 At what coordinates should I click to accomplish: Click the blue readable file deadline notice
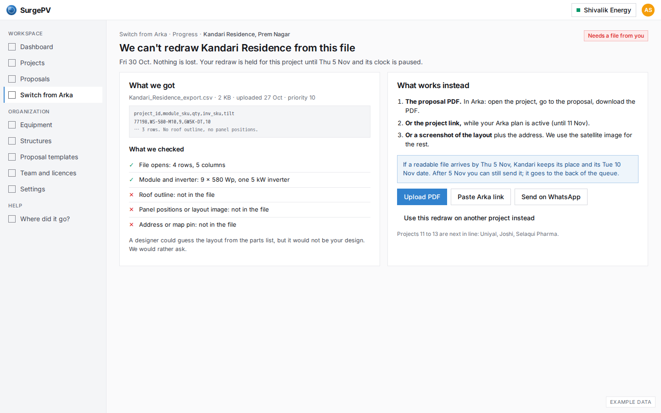coord(518,169)
